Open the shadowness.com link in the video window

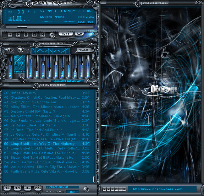tap(158, 189)
